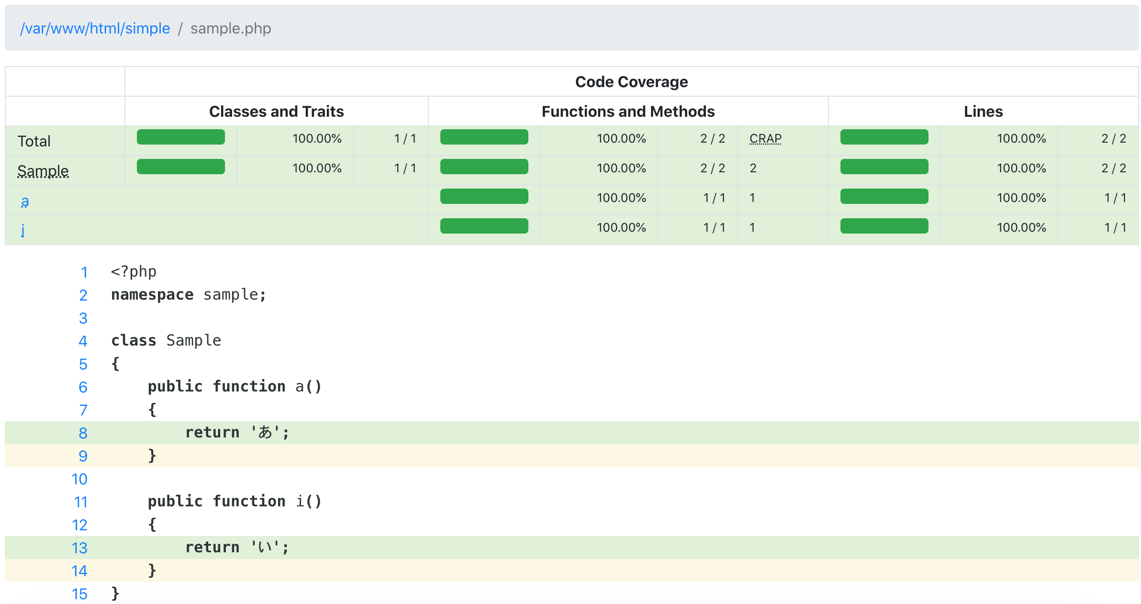1141x604 pixels.
Task: Click the method 'a' link
Action: (x=25, y=201)
